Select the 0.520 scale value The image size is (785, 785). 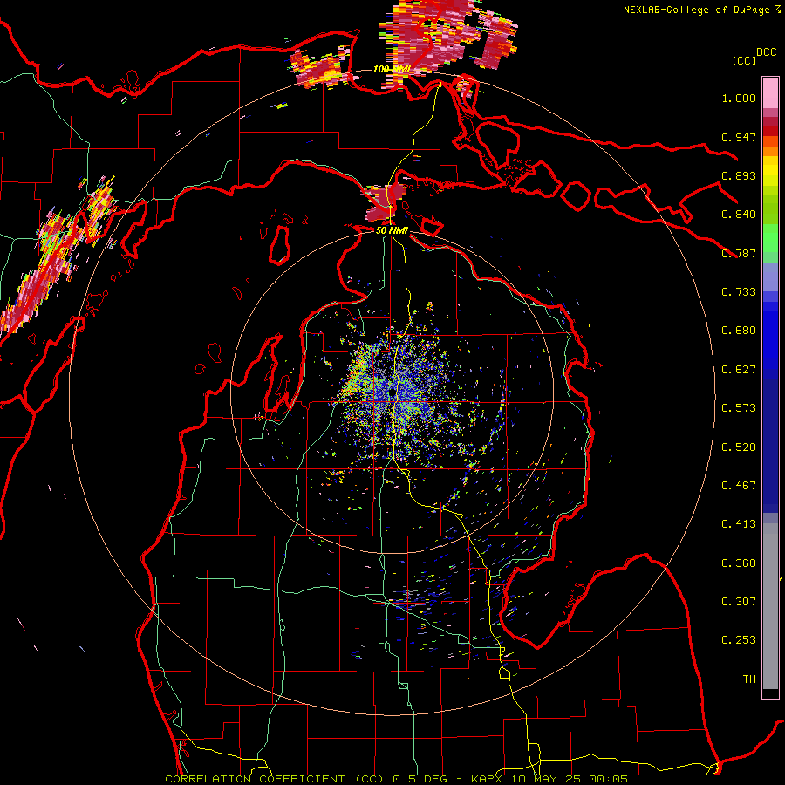tap(739, 447)
